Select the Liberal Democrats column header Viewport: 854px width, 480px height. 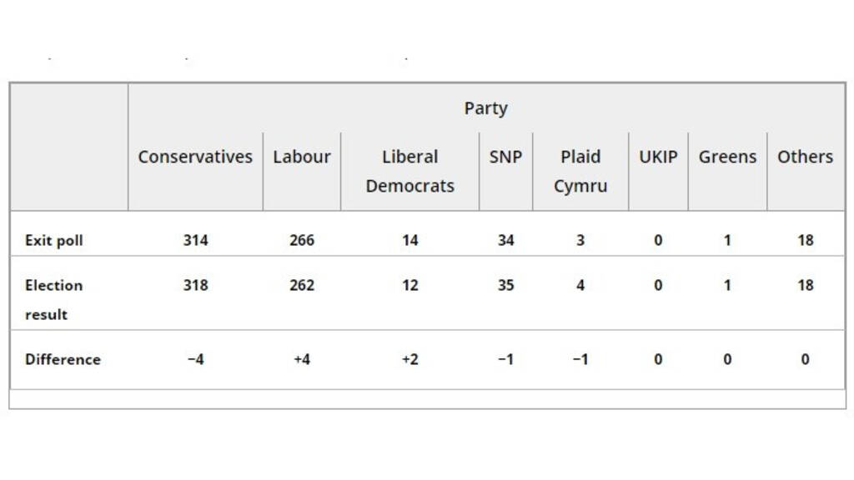pos(409,171)
